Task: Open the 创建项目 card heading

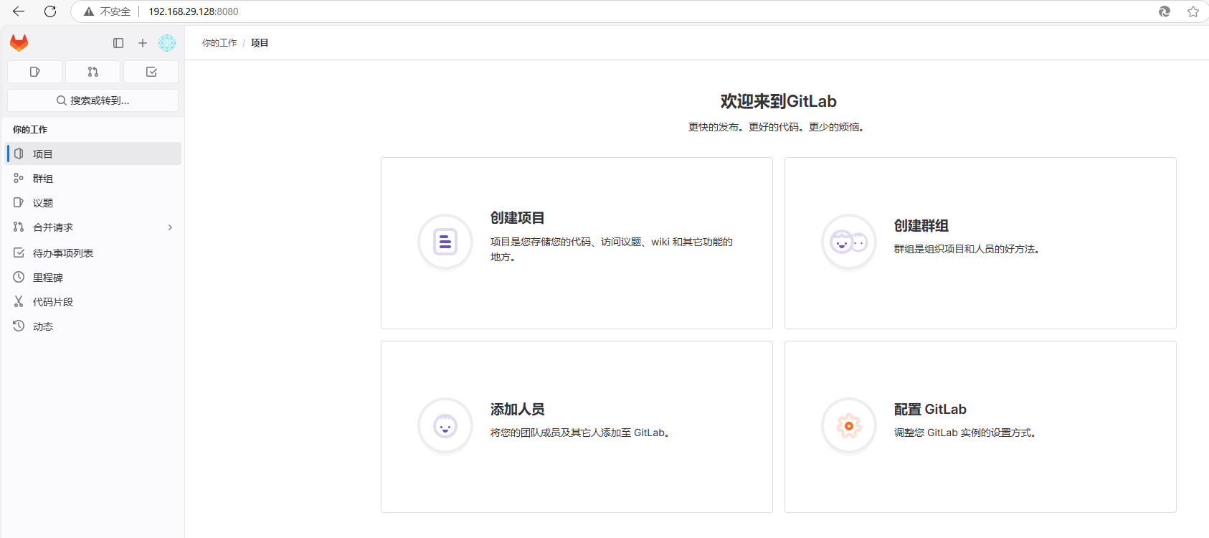Action: 518,218
